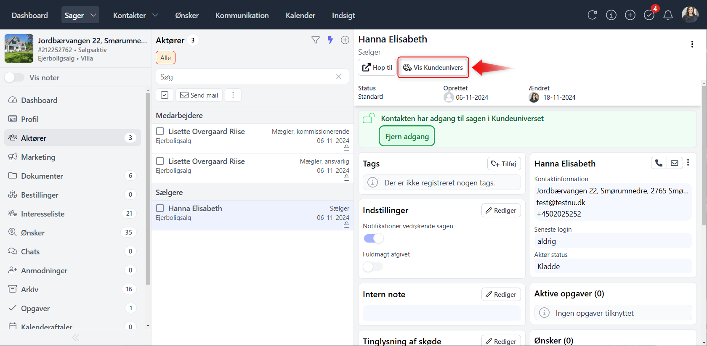The width and height of the screenshot is (707, 346).
Task: Select Hanna Elisabeth's checkbox in Sælgere
Action: 160,208
